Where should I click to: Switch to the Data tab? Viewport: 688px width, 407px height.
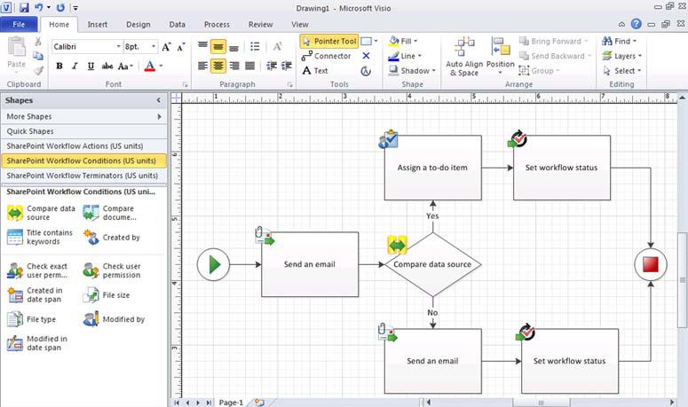(x=177, y=25)
